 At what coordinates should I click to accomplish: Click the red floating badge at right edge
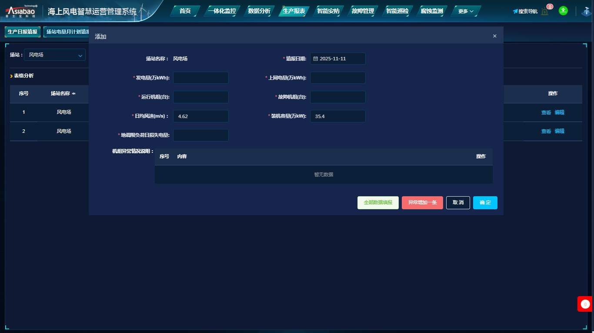tap(585, 304)
